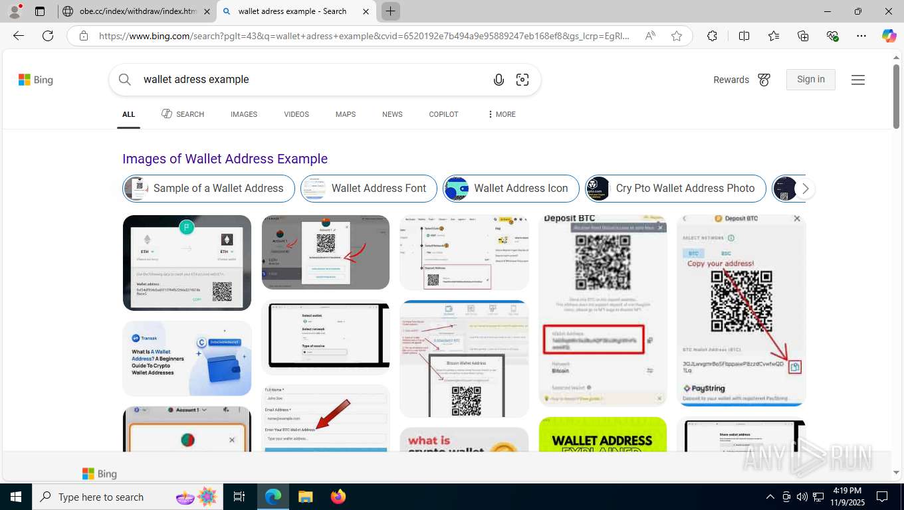Viewport: 904px width, 510px height.
Task: Open the Bitcoin Wallet Address image
Action: [464, 359]
